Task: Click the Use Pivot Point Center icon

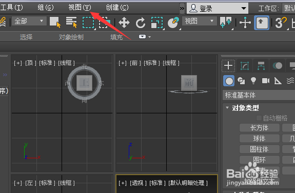Action: point(226,22)
